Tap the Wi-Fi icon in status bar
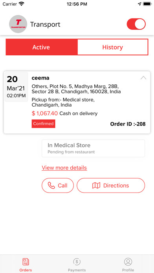The width and height of the screenshot is (154, 273). click(x=22, y=4)
